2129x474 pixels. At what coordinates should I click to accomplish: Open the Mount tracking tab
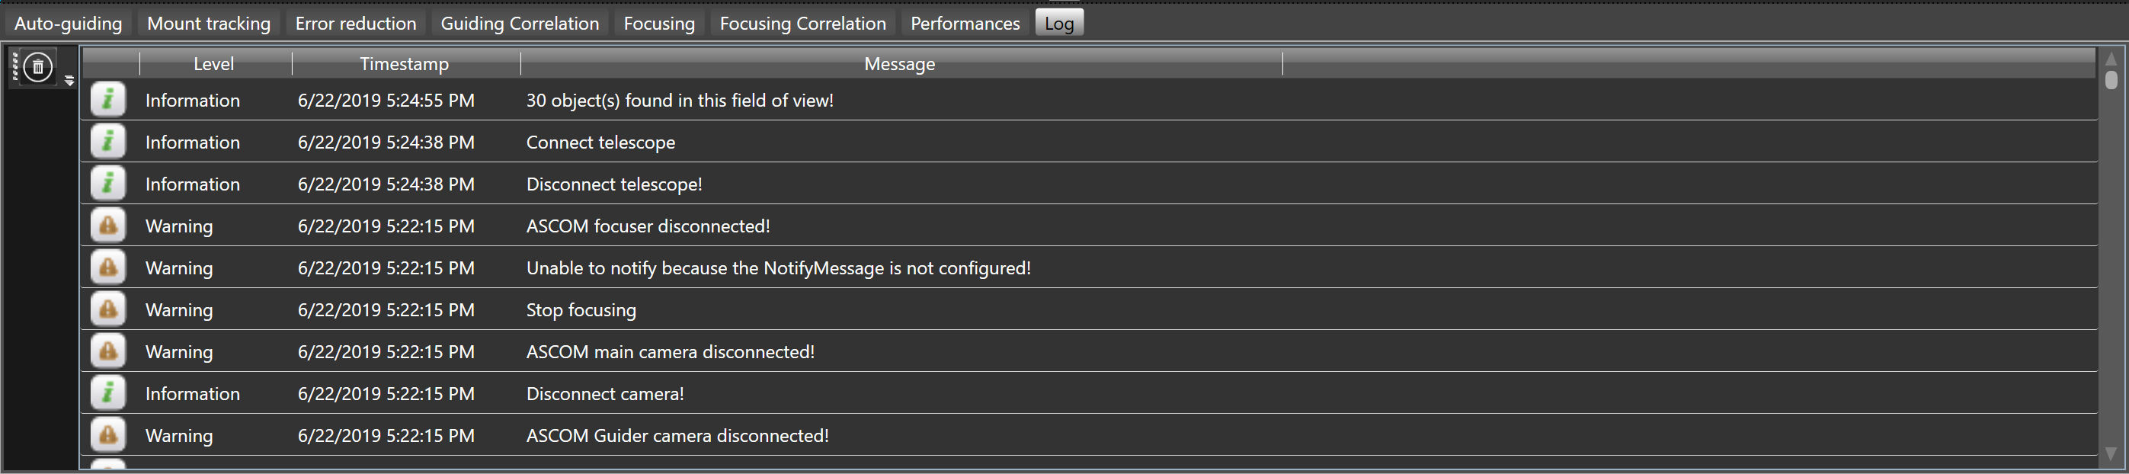tap(208, 23)
